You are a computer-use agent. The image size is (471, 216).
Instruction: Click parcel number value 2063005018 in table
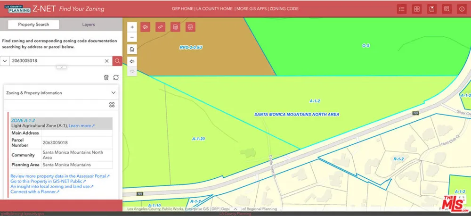pyautogui.click(x=55, y=142)
